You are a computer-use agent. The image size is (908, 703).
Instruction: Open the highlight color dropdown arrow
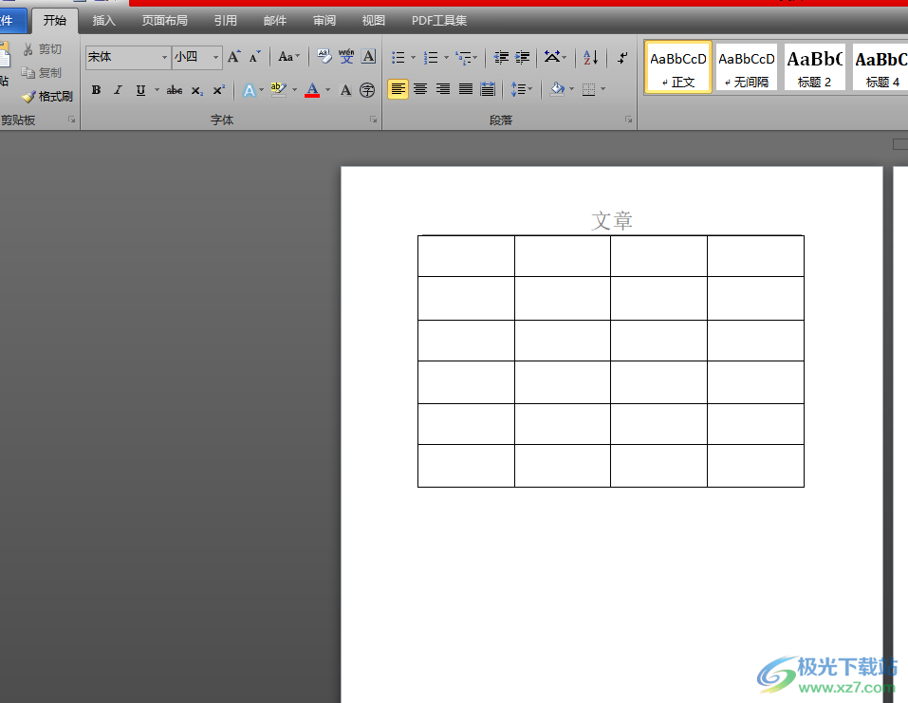pyautogui.click(x=294, y=90)
